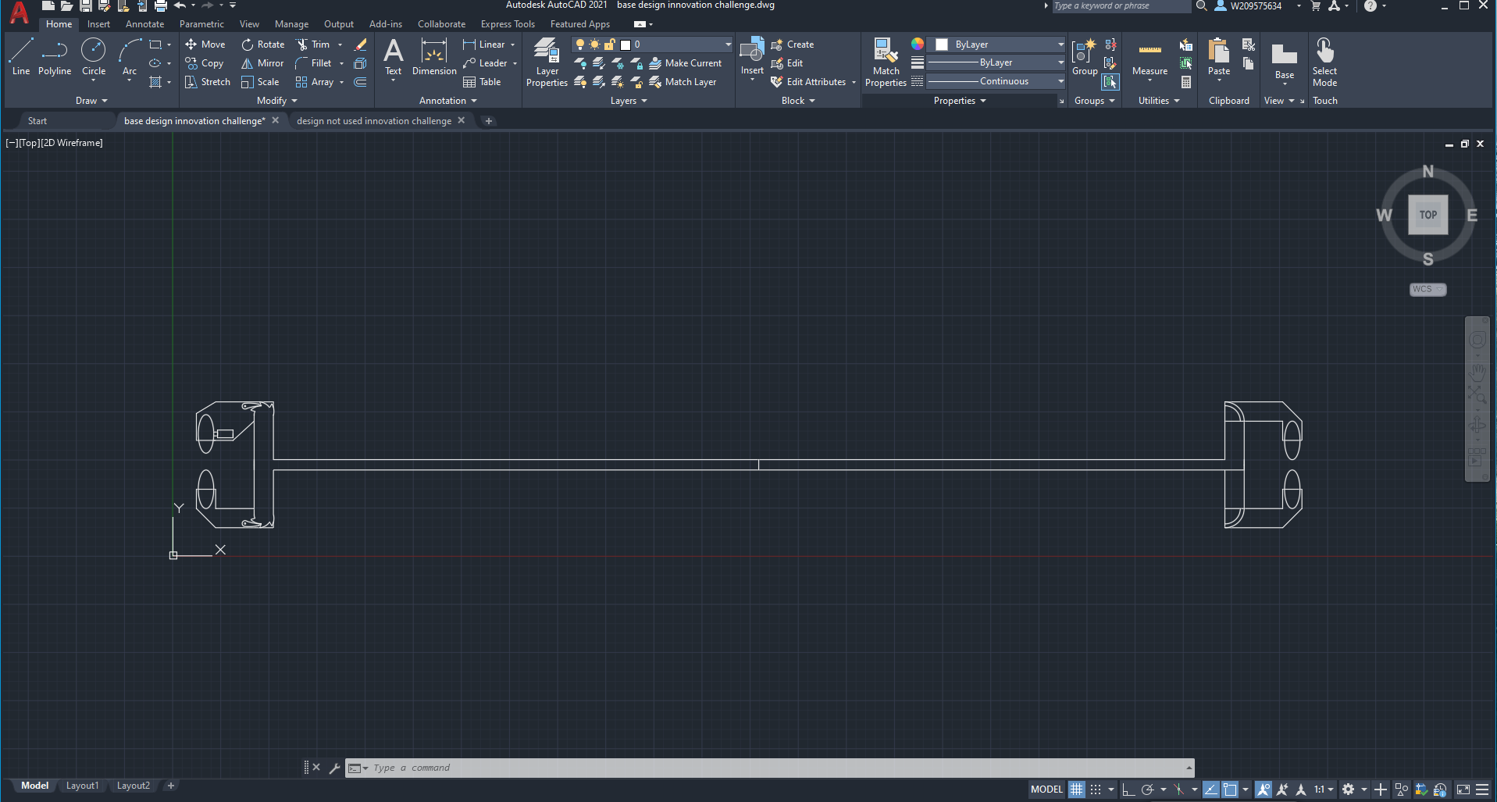Viewport: 1497px width, 802px height.
Task: Click Match Properties tool
Action: [886, 62]
